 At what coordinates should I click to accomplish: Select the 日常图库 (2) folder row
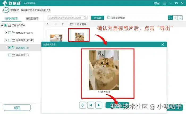point(21,48)
